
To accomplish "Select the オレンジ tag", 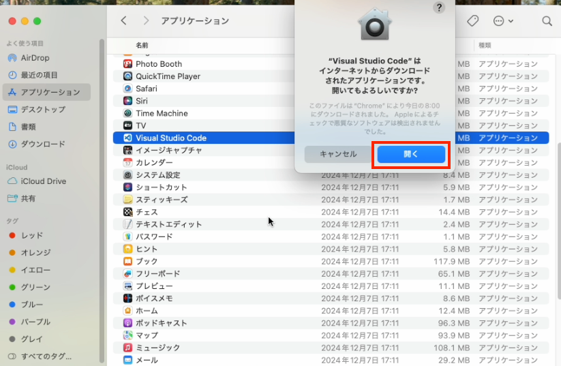I will (x=46, y=253).
